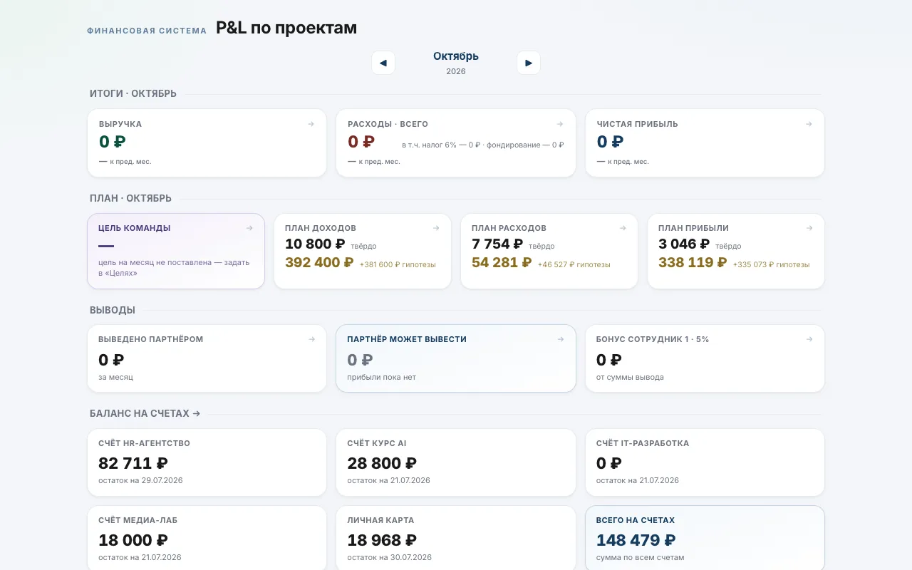Open the arrow icon on Выручка card
912x570 pixels.
pyautogui.click(x=311, y=124)
